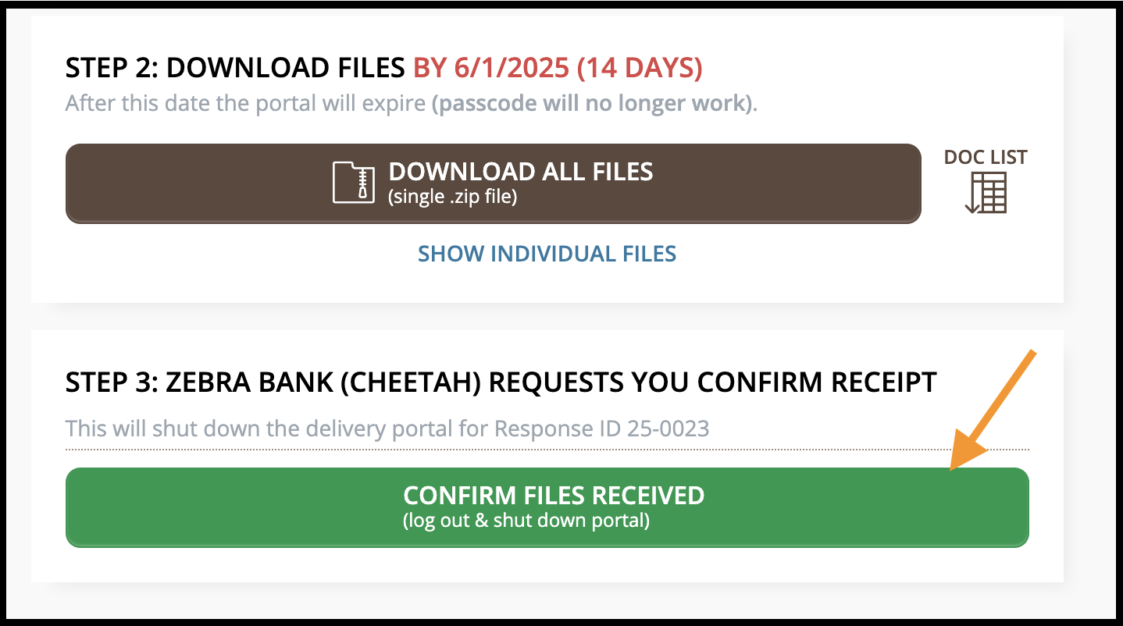Expand SHOW INDIVIDUAL FILES

pyautogui.click(x=547, y=254)
